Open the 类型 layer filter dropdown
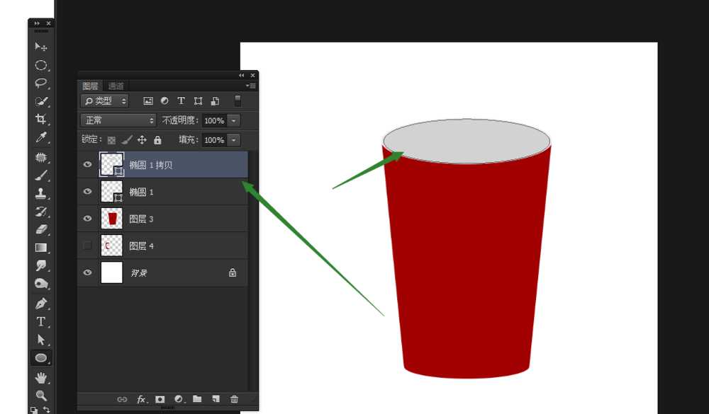 click(104, 101)
